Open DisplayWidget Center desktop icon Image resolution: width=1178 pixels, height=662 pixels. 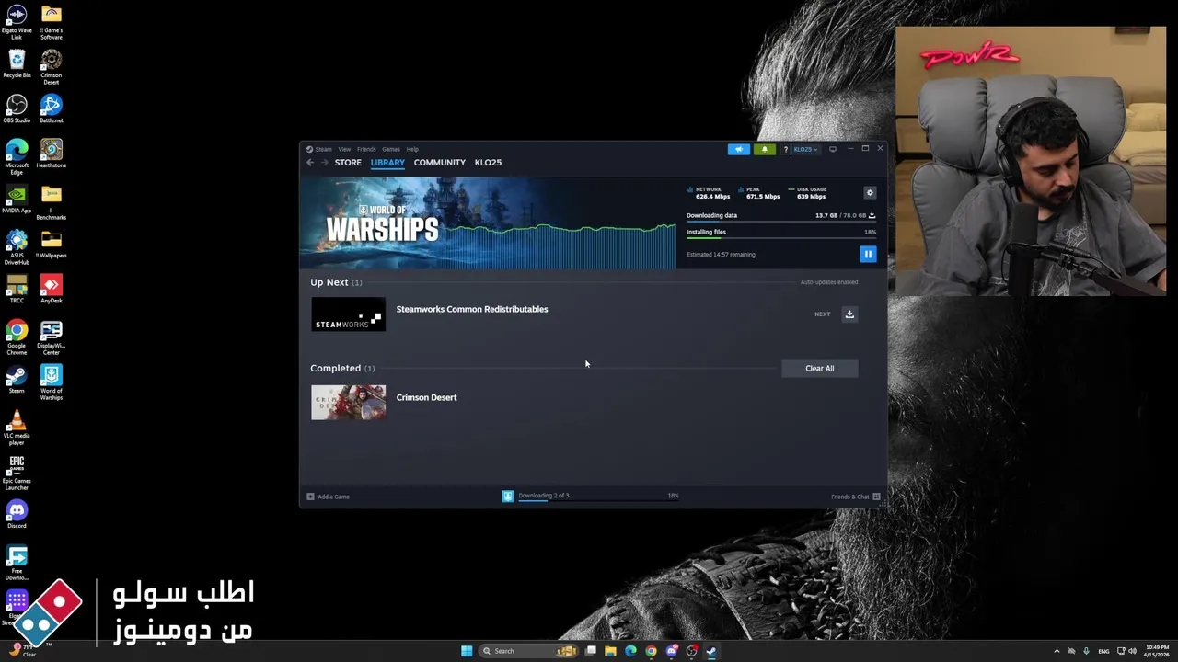click(51, 338)
